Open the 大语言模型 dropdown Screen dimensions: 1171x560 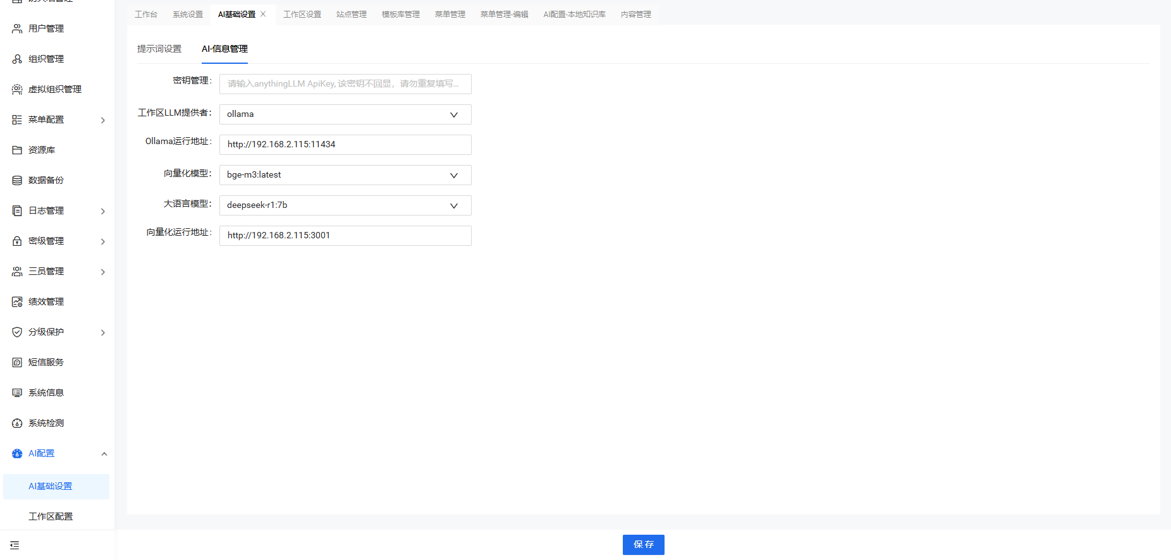click(345, 205)
